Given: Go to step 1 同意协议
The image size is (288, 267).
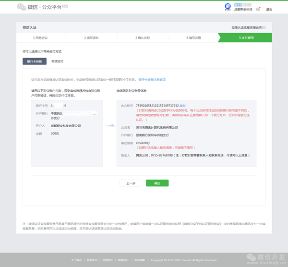Looking at the screenshot, I should pyautogui.click(x=40, y=37).
